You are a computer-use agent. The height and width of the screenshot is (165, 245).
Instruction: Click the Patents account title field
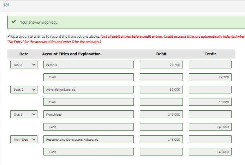[89, 65]
